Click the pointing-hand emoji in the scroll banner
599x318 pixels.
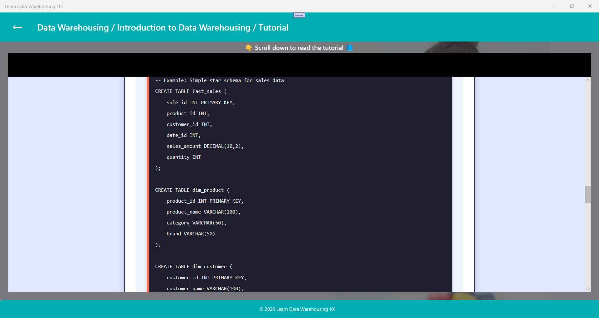point(248,48)
